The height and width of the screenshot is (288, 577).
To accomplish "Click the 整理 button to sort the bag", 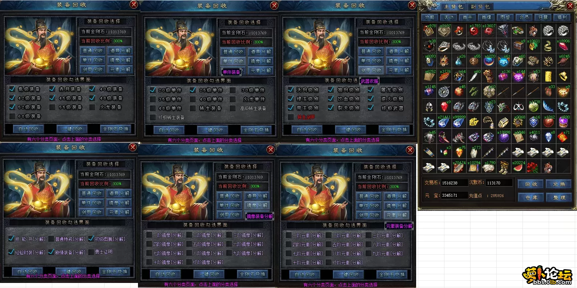I will pyautogui.click(x=559, y=197).
